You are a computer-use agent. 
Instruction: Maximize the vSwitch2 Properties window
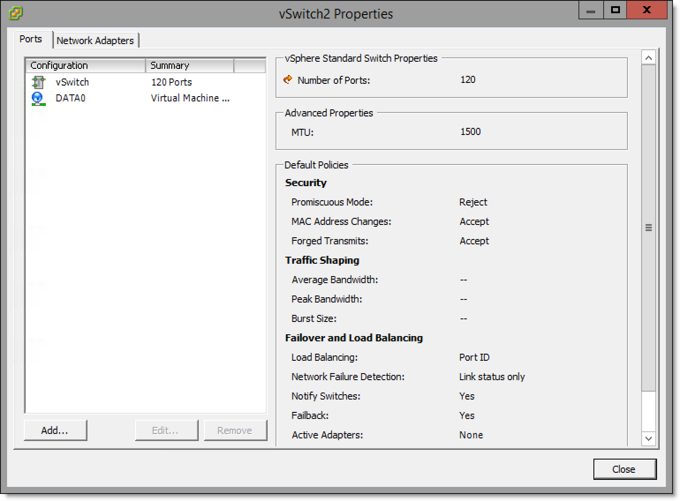point(615,10)
